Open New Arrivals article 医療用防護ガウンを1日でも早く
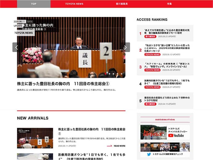Screen dimensions: 213x160 [x=92, y=157]
